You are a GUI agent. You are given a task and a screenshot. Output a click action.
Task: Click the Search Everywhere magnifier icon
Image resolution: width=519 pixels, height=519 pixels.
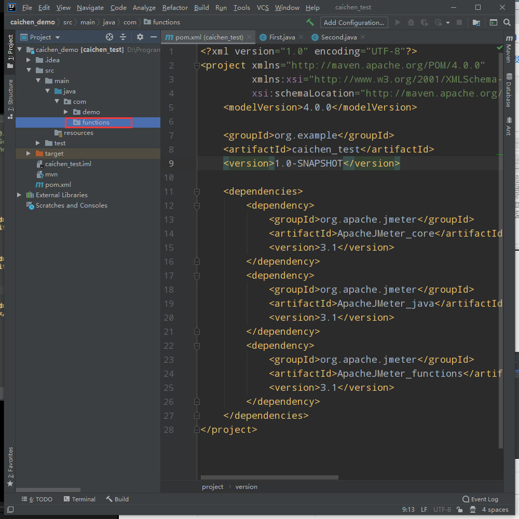[x=507, y=22]
